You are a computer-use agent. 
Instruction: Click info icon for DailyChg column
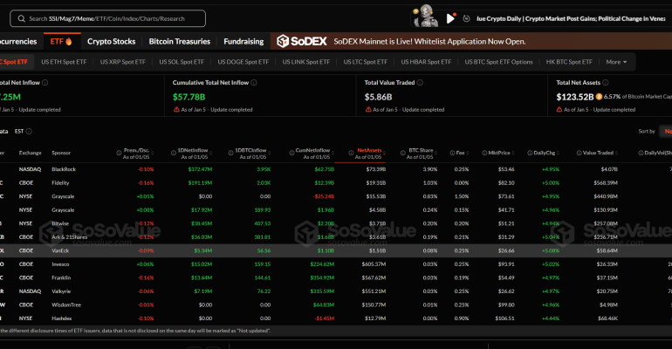[x=530, y=153]
